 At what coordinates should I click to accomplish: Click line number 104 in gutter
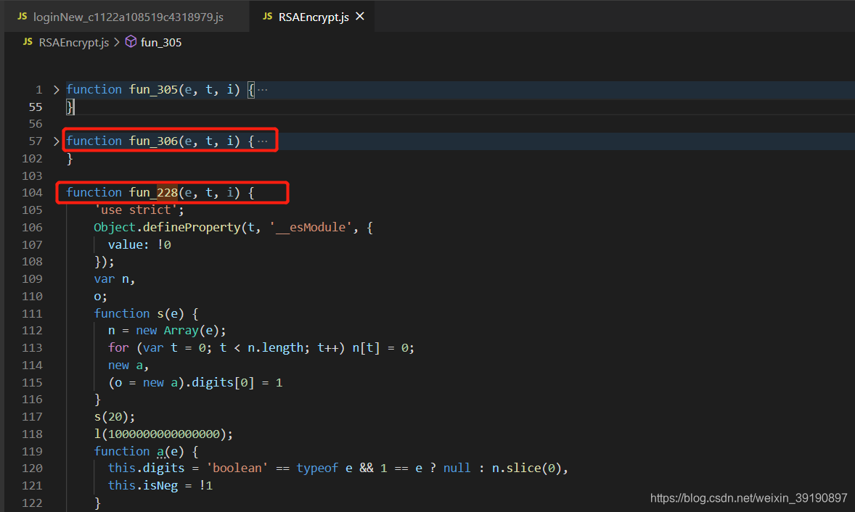pyautogui.click(x=32, y=192)
